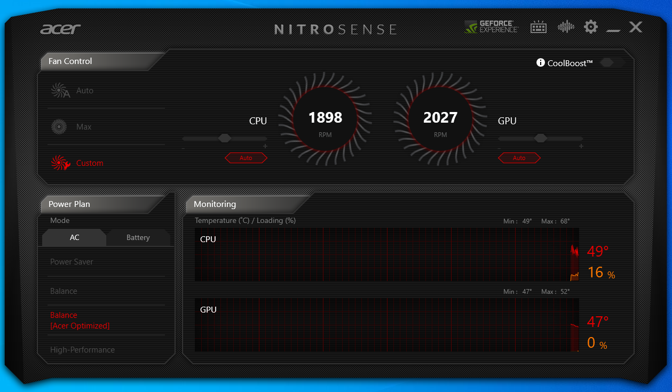Choose the Max fan control option
Screen dimensions: 672x392
coord(84,127)
